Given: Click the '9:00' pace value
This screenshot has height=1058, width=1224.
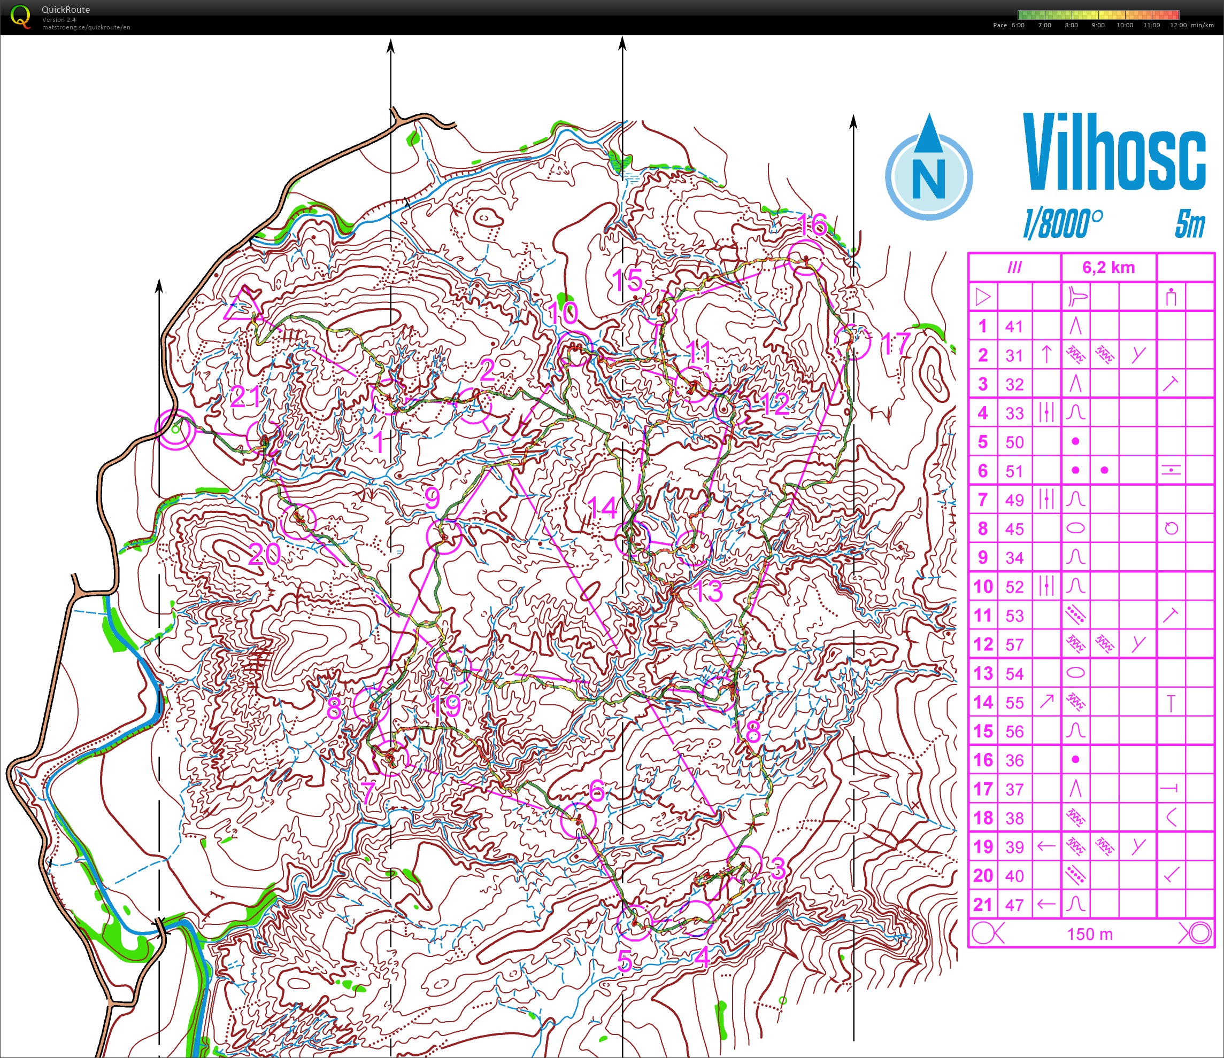Looking at the screenshot, I should [x=1098, y=26].
